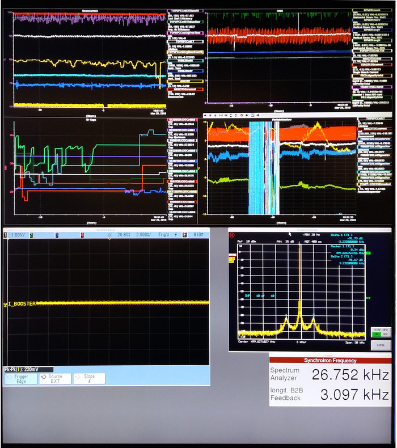This screenshot has width=397, height=448.
Task: Click the 1.00V/ channel scale readout
Action: pyautogui.click(x=18, y=235)
